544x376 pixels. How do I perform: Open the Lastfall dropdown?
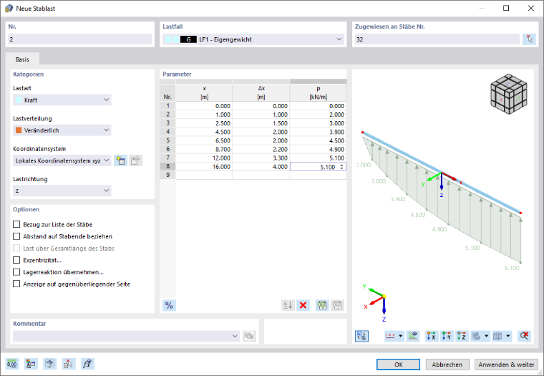(x=253, y=39)
